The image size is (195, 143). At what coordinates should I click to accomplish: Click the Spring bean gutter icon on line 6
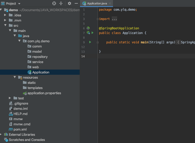tap(88, 28)
